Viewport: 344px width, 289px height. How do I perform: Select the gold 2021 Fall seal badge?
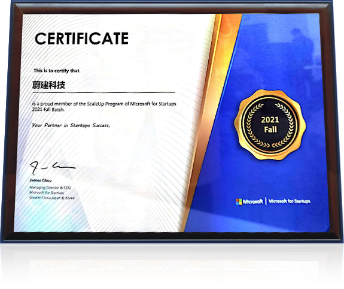coord(270,125)
